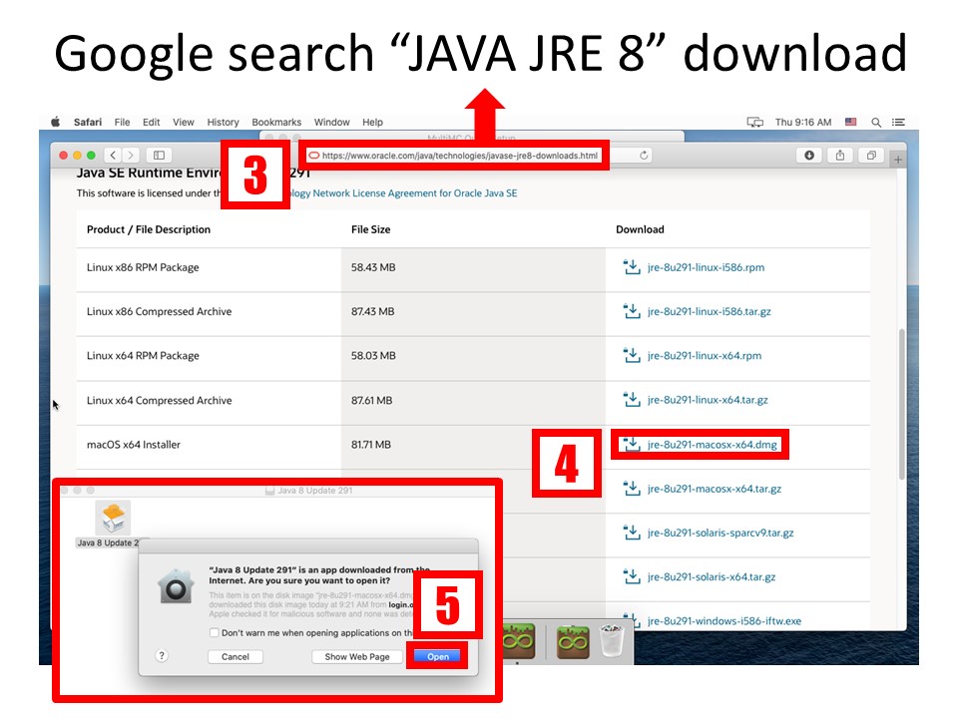The image size is (958, 718).
Task: Click the help question mark button
Action: (162, 656)
